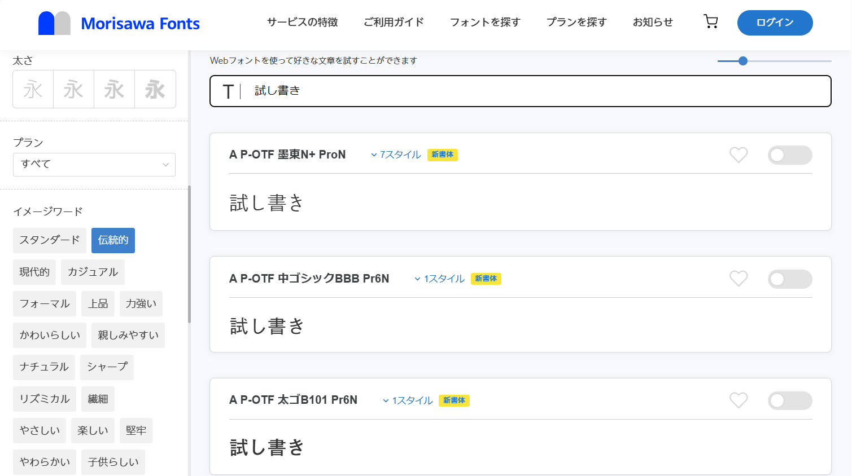The height and width of the screenshot is (476, 852).
Task: Choose the second-lightest 永 weight icon
Action: (x=73, y=89)
